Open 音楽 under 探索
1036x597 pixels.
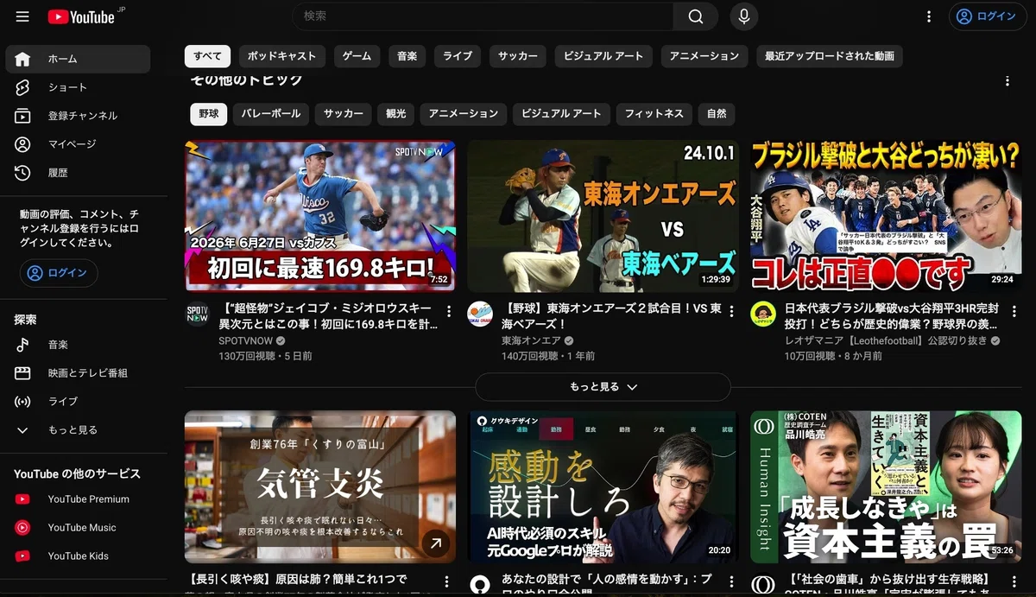coord(78,345)
